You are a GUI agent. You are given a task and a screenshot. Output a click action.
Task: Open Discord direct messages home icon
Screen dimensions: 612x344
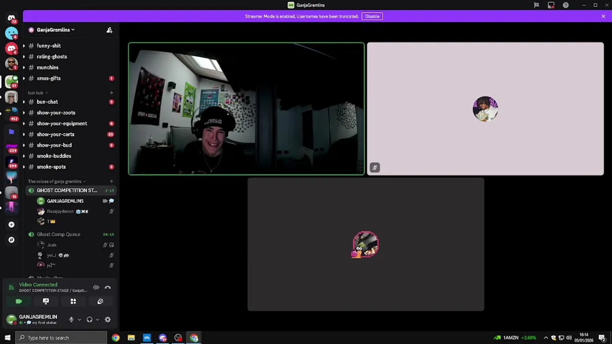pos(11,18)
